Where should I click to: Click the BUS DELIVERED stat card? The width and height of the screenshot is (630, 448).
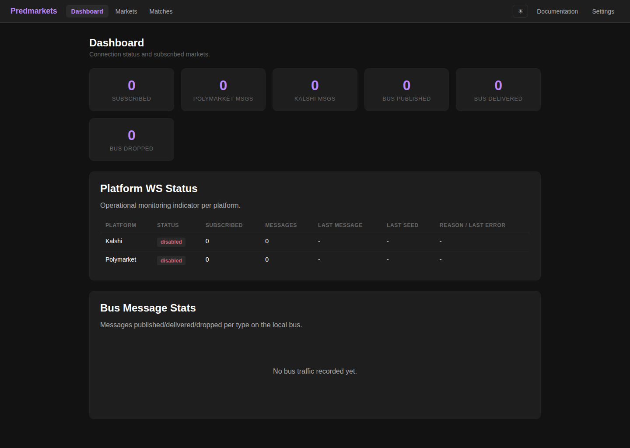(x=498, y=89)
